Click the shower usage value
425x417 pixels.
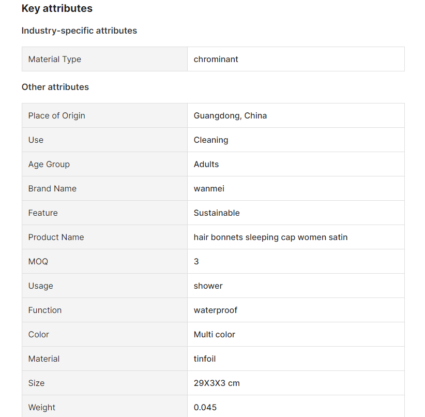click(208, 286)
